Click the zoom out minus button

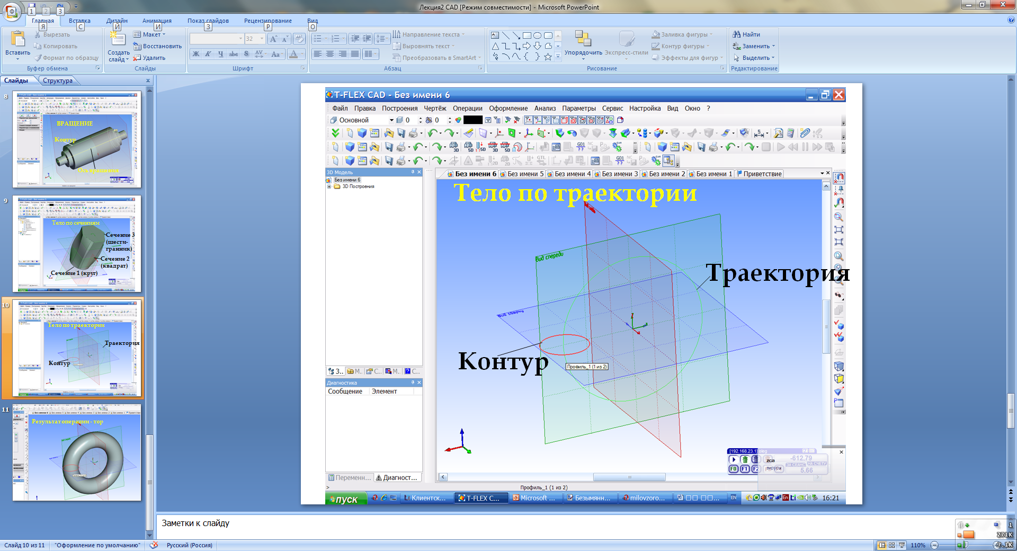coord(934,545)
